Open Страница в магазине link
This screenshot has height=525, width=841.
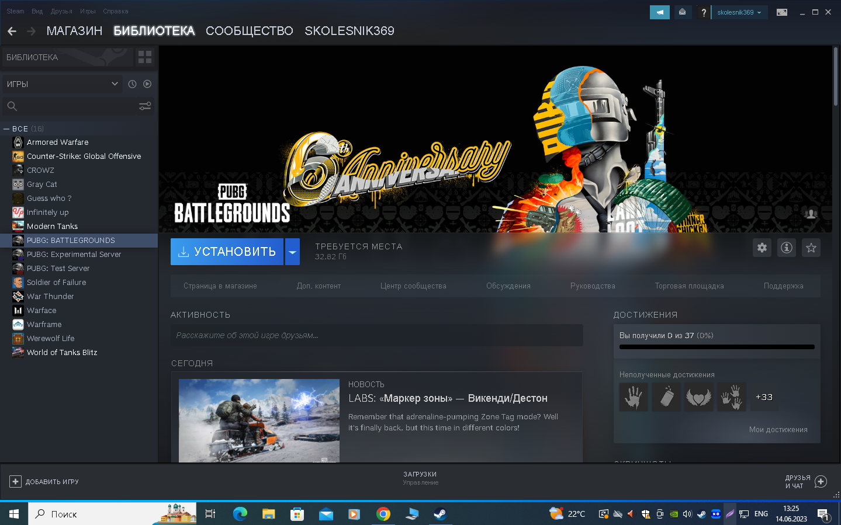point(220,286)
